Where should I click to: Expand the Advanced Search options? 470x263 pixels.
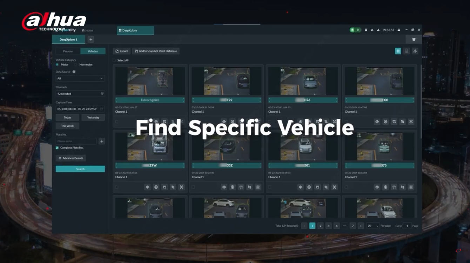pyautogui.click(x=71, y=158)
